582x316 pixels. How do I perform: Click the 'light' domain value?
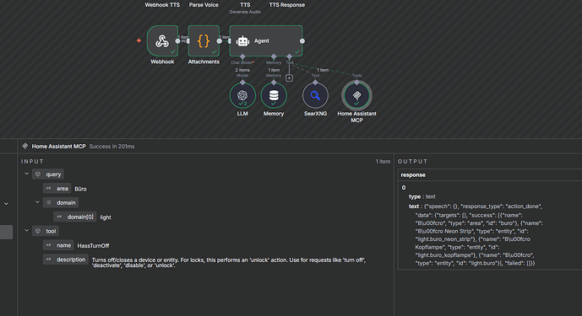[106, 217]
